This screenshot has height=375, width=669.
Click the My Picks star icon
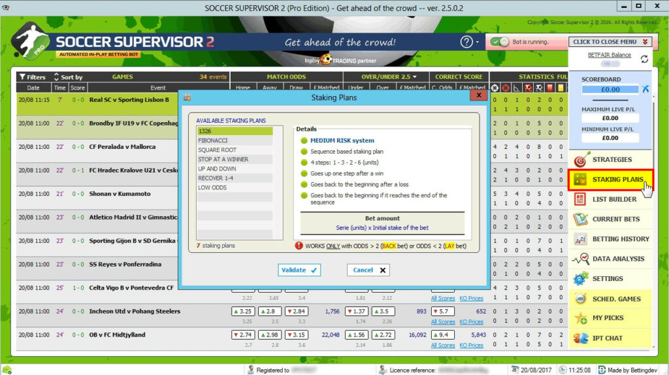click(x=581, y=318)
